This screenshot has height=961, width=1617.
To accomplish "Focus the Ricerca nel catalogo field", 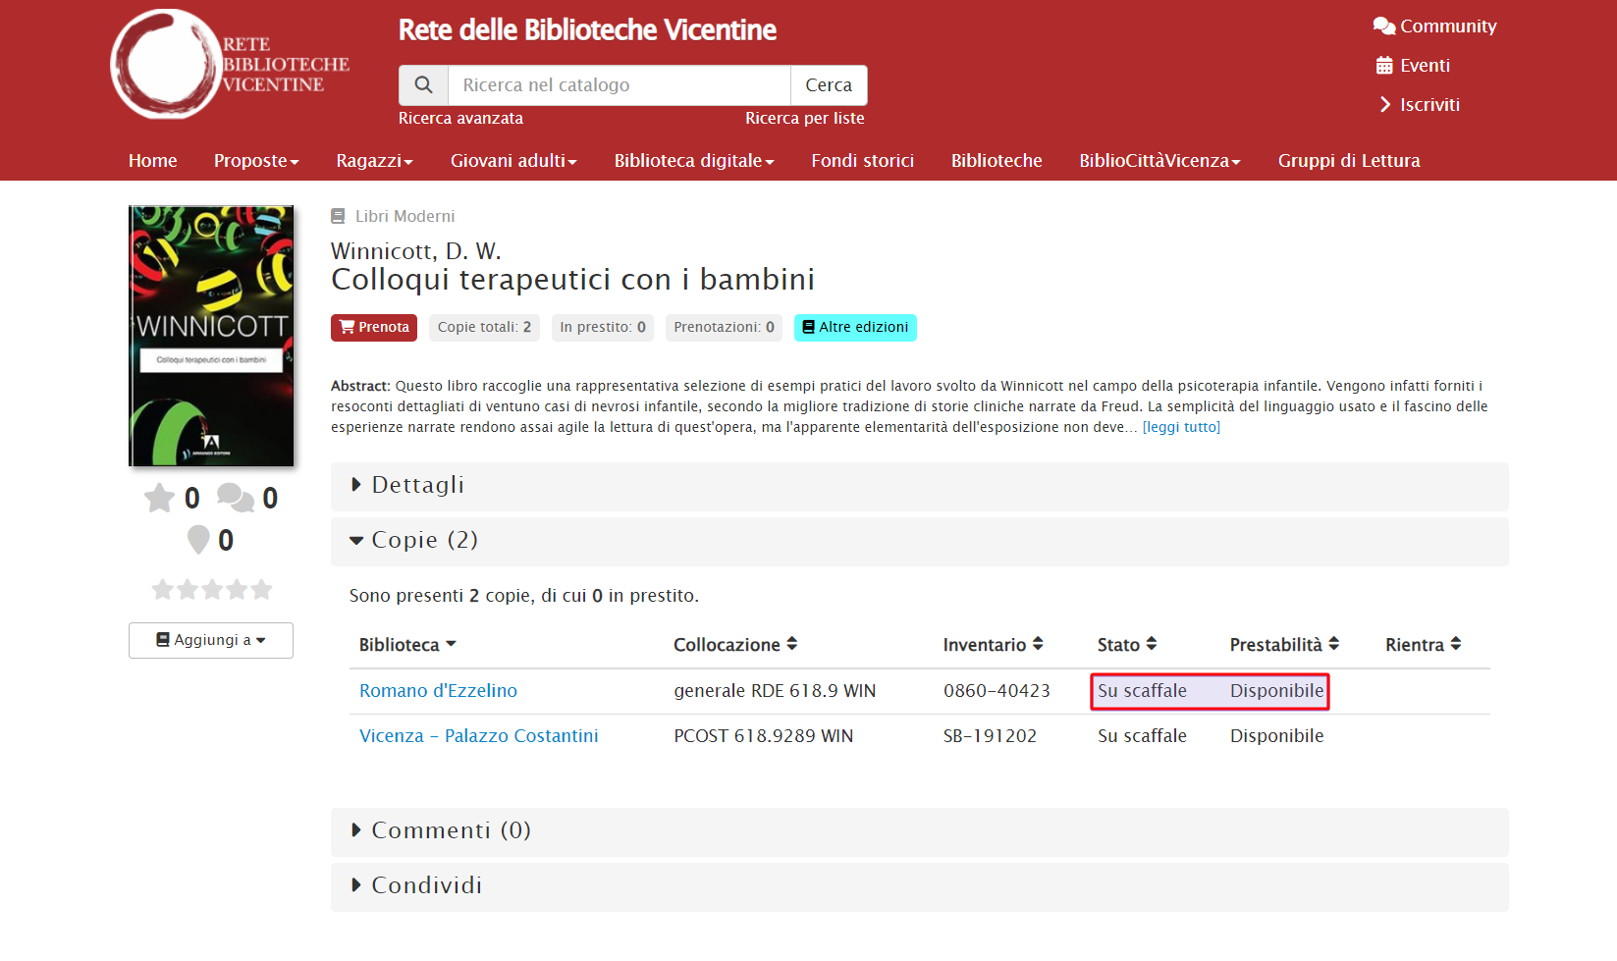I will click(x=619, y=85).
